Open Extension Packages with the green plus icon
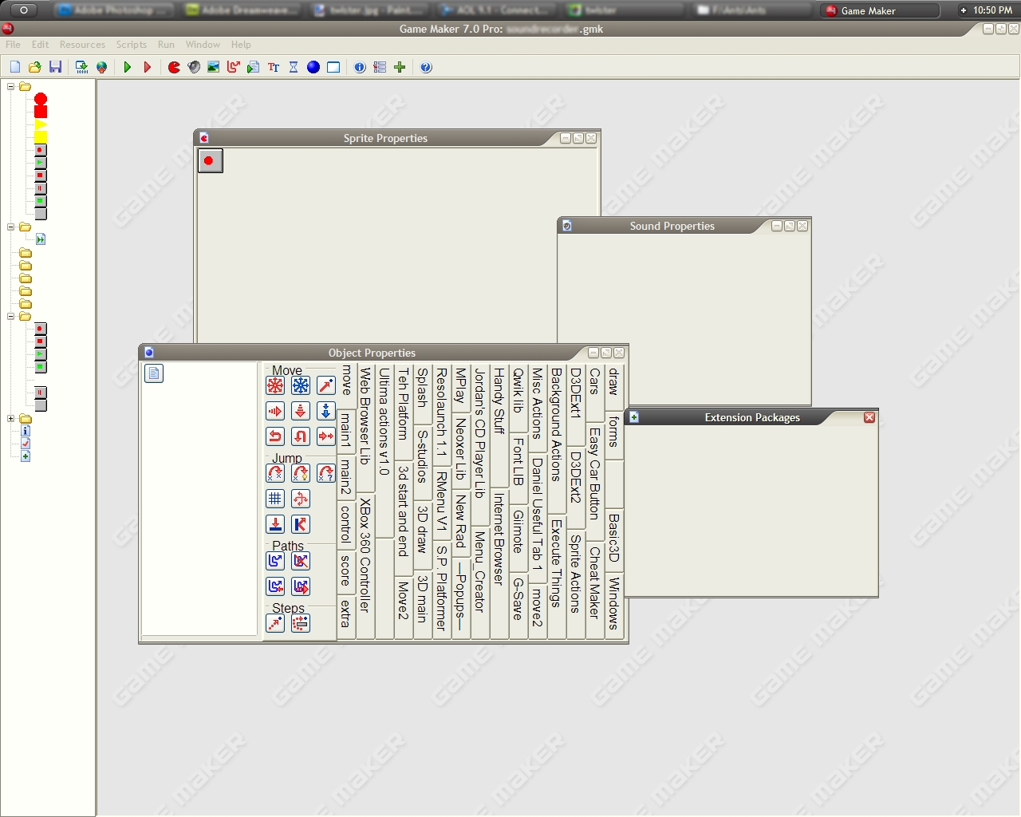1021x817 pixels. coord(400,67)
